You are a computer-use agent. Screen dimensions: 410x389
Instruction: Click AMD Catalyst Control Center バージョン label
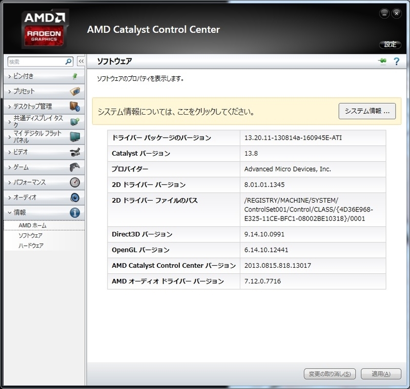(174, 266)
